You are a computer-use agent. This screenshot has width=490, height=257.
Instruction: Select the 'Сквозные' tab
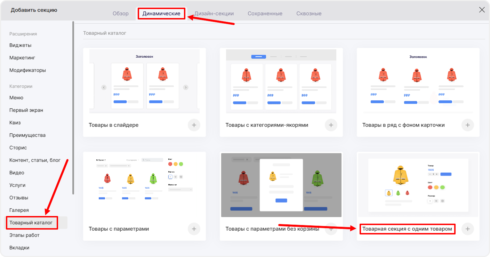click(x=309, y=14)
